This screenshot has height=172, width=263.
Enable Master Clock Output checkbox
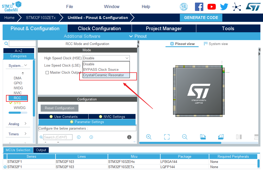pos(47,72)
